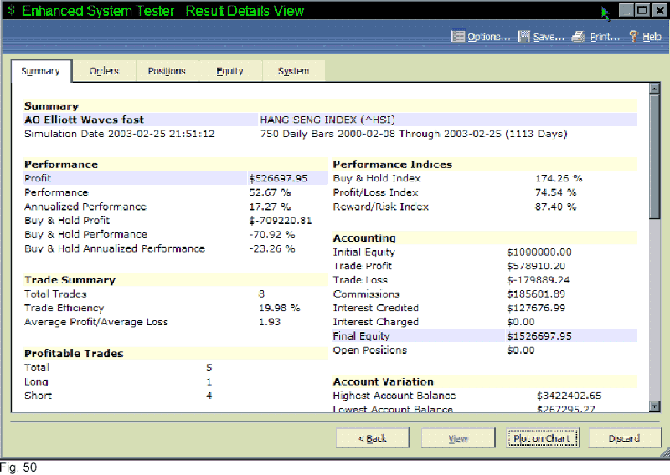Click the Save floppy disk icon
The image size is (670, 475).
pos(523,37)
